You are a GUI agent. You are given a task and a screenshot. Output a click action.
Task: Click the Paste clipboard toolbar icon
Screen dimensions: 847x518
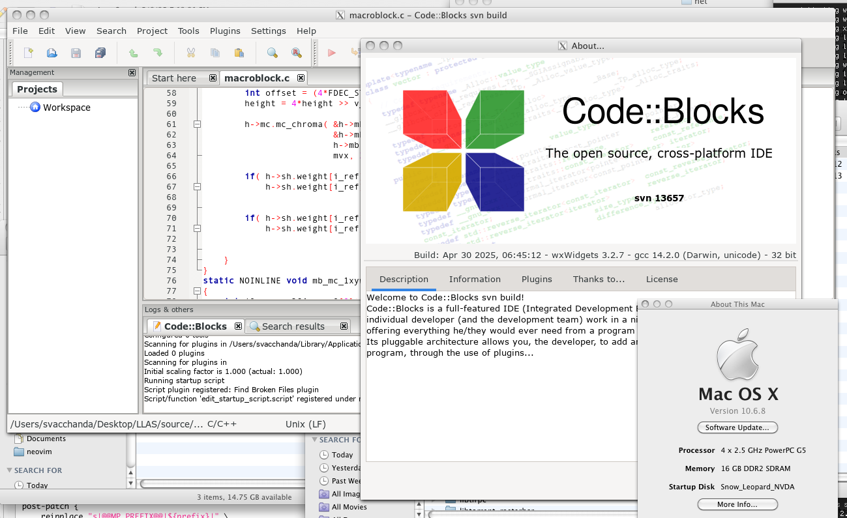tap(239, 53)
